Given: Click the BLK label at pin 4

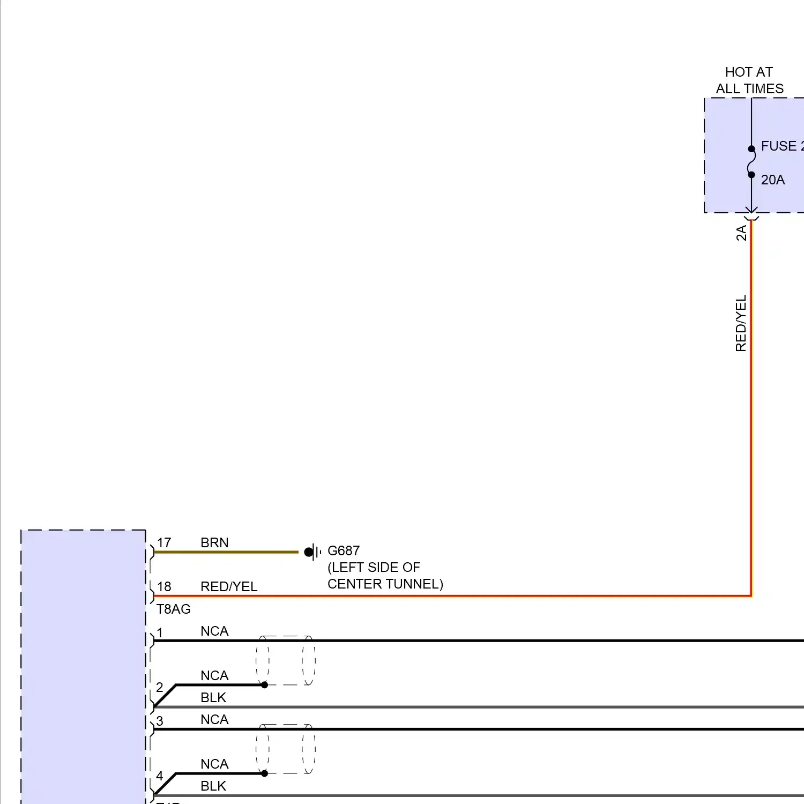Looking at the screenshot, I should (213, 786).
